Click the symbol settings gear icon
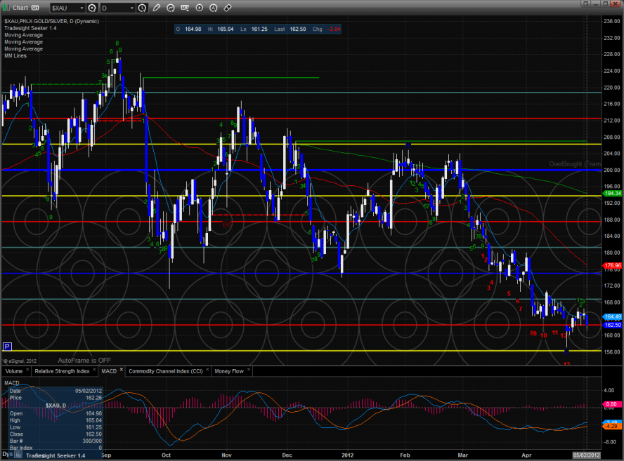 (x=92, y=8)
